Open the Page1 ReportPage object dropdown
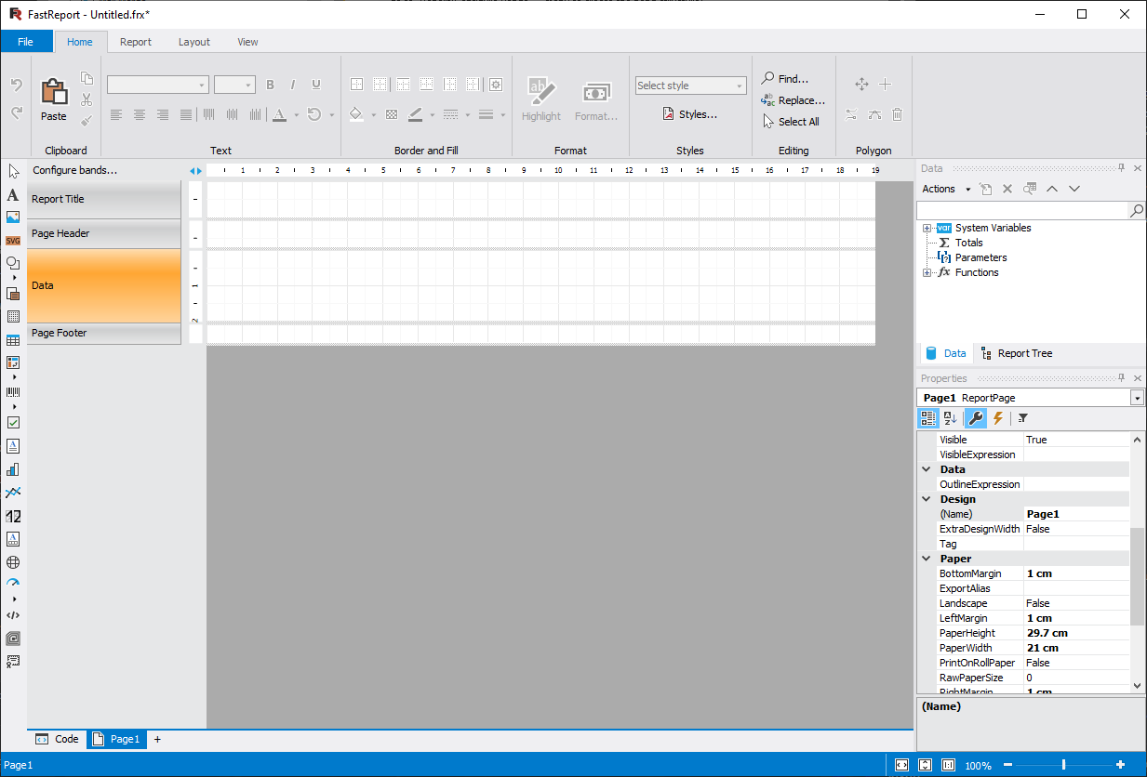1147x777 pixels. coord(1137,398)
